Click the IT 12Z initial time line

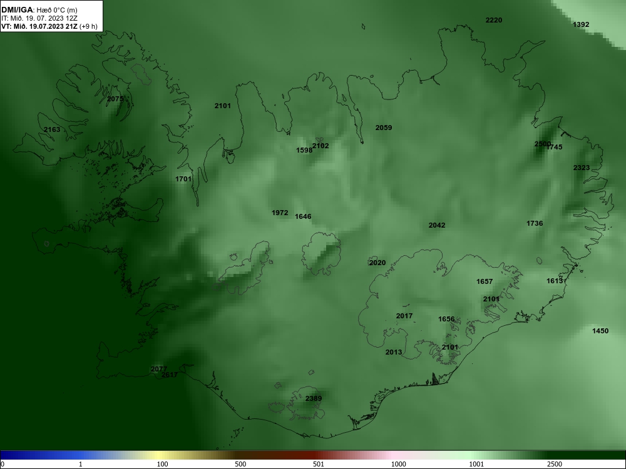coord(39,18)
